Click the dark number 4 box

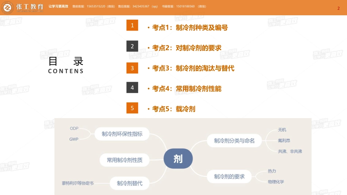(x=132, y=87)
